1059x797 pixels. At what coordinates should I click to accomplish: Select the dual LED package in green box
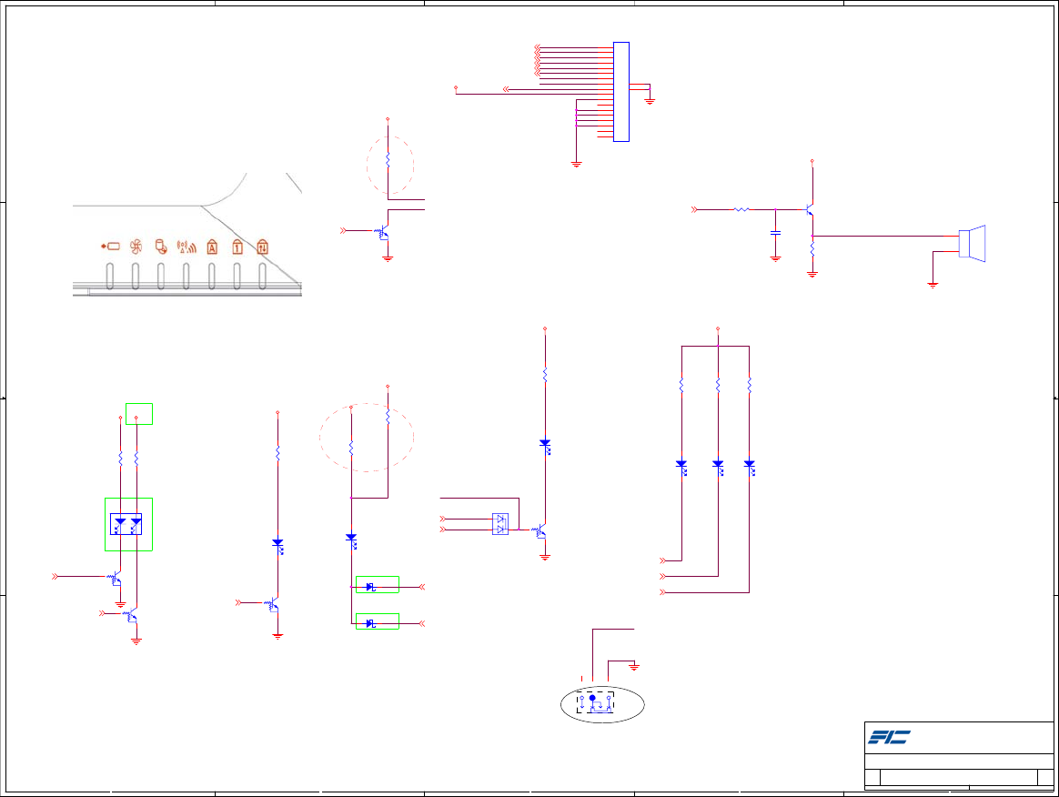pos(126,524)
